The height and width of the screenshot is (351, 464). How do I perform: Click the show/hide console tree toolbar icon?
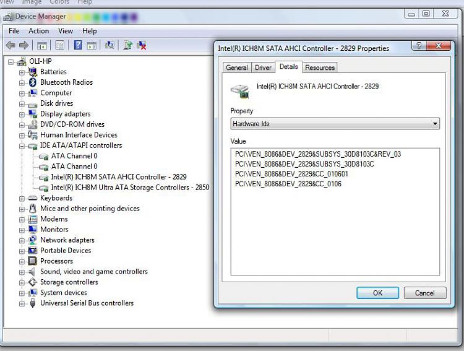41,45
